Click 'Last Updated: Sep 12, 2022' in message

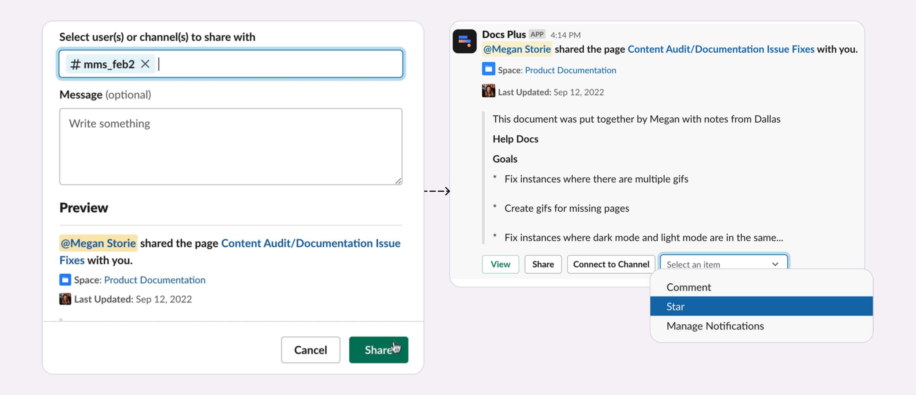551,92
